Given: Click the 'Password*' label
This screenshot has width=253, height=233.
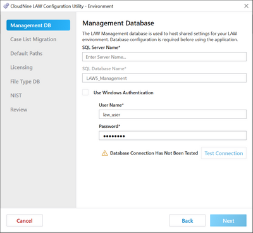Looking at the screenshot, I should 109,126.
